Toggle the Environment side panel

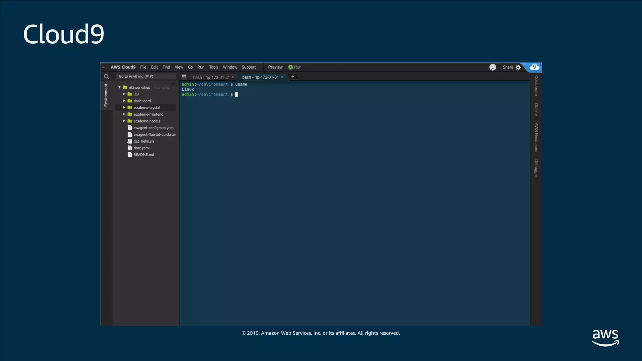click(x=106, y=95)
